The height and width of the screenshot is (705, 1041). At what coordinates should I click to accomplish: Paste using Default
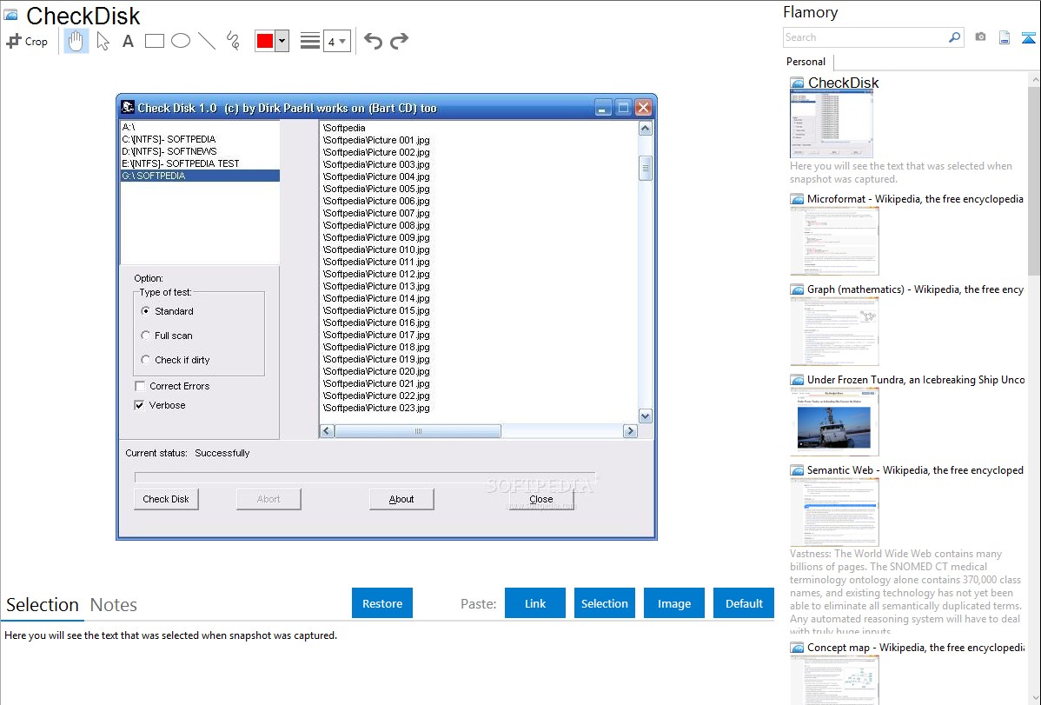click(744, 603)
